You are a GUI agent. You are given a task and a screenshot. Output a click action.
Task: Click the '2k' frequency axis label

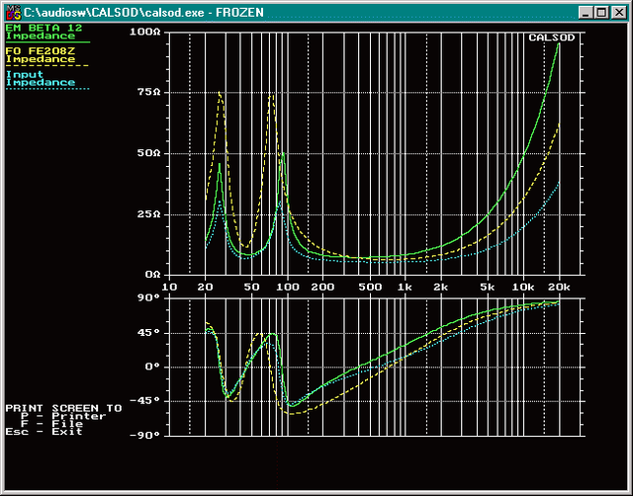[440, 288]
